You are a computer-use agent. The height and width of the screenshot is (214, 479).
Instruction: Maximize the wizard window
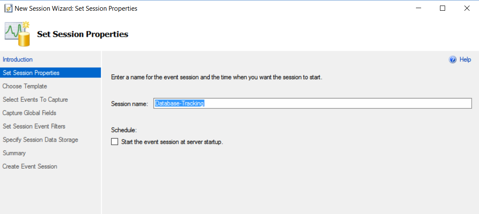pos(443,8)
